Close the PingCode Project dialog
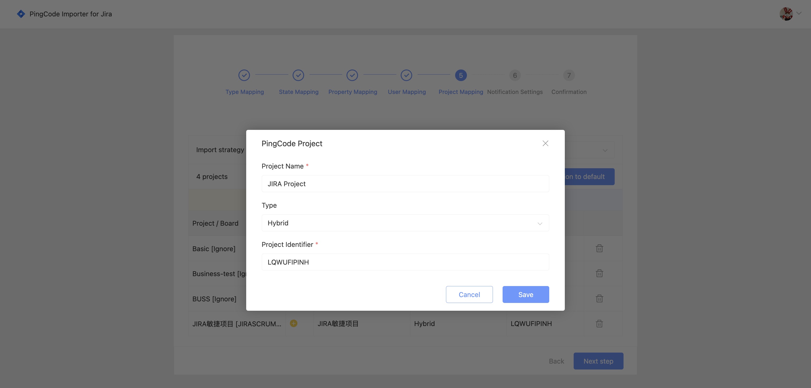This screenshot has width=811, height=388. pyautogui.click(x=545, y=143)
